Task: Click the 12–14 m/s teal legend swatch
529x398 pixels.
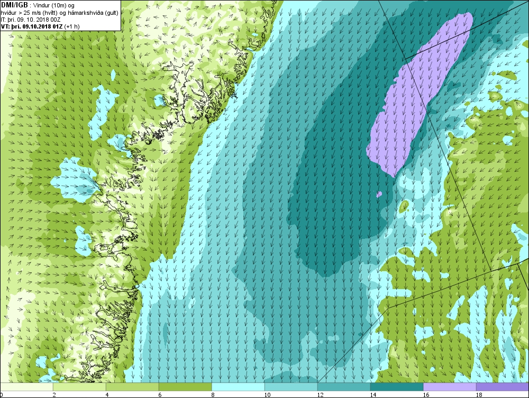Action: point(344,386)
